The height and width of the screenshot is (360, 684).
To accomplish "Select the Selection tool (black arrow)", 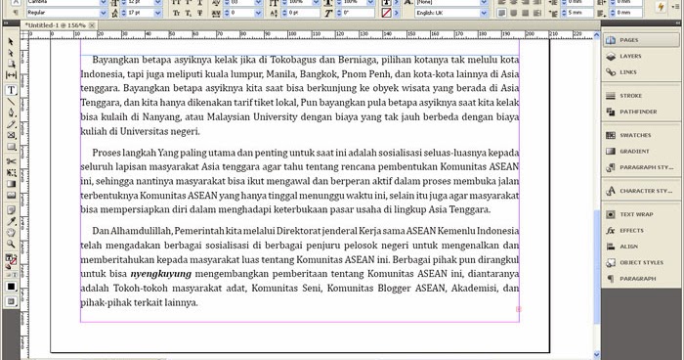I will pos(11,42).
